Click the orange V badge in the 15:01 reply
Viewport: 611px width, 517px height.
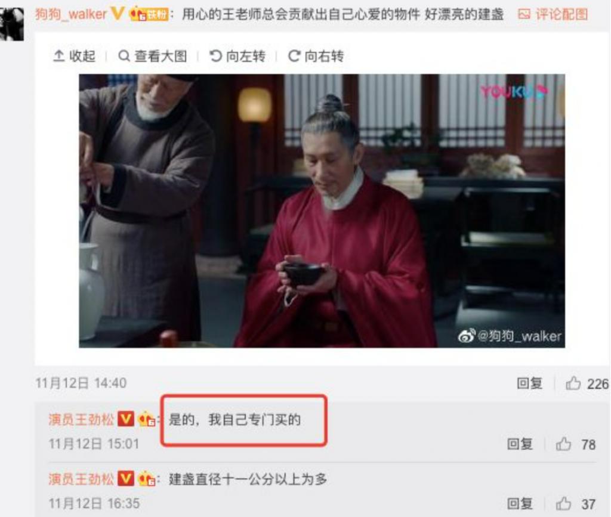[x=126, y=419]
